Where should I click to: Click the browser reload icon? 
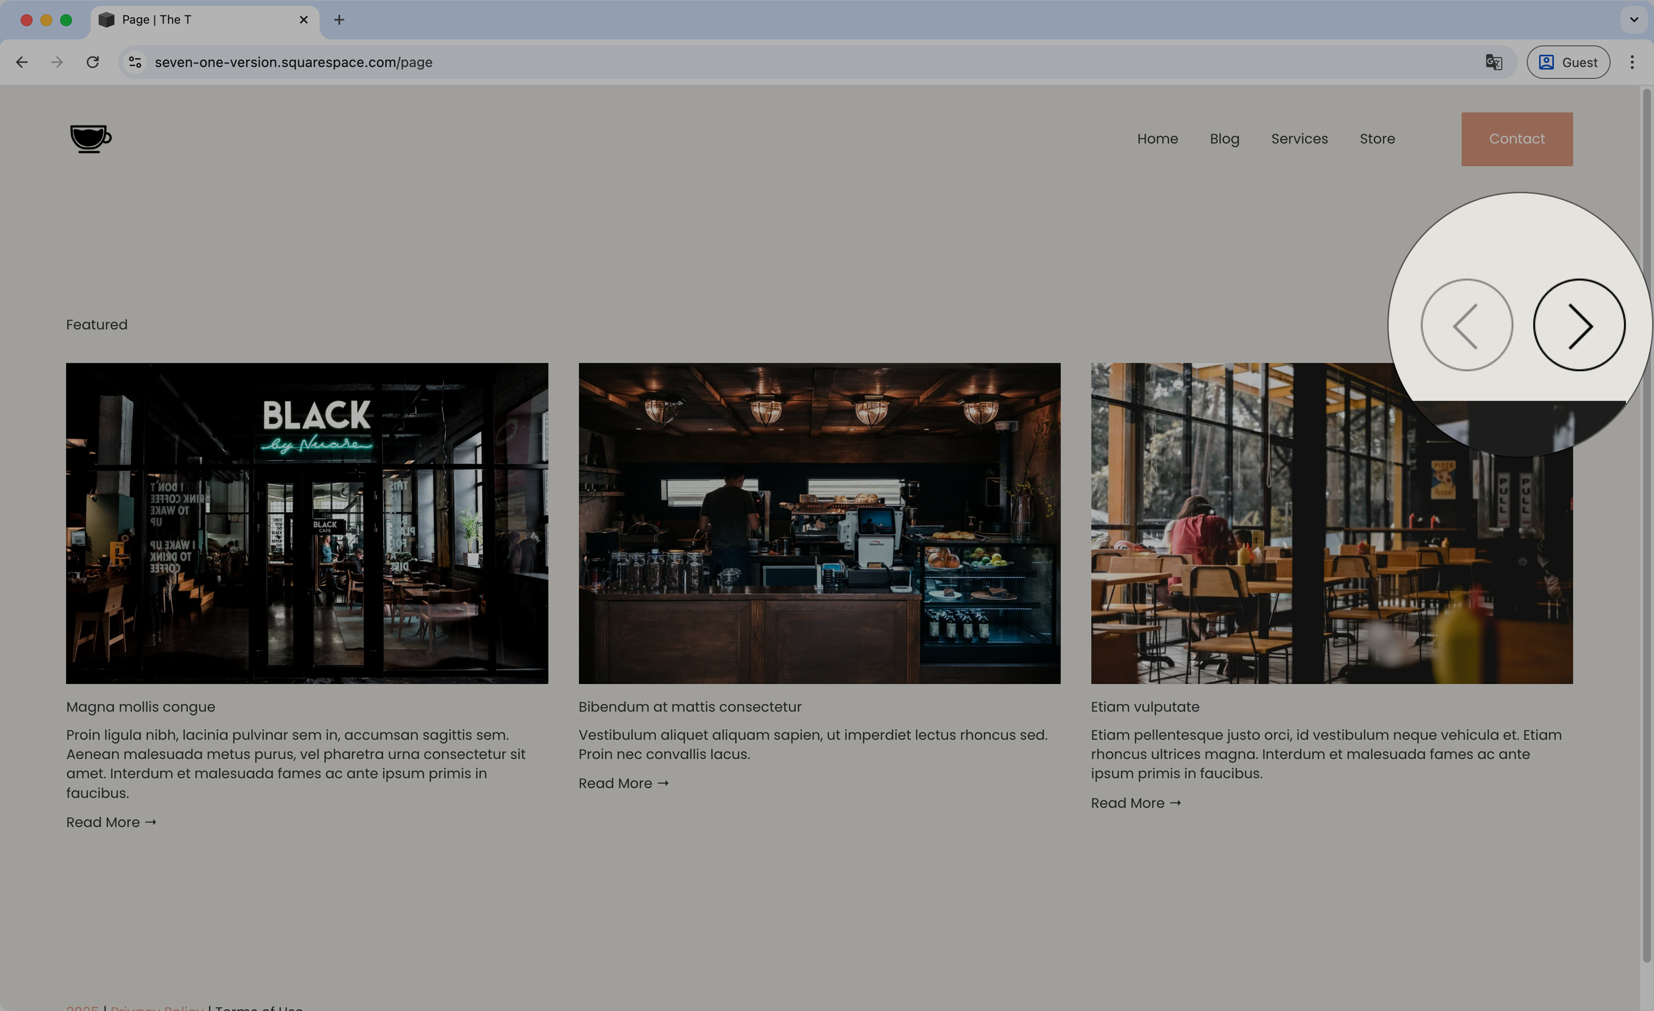click(93, 62)
